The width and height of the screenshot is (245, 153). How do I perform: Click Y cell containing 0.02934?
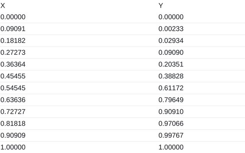click(171, 41)
